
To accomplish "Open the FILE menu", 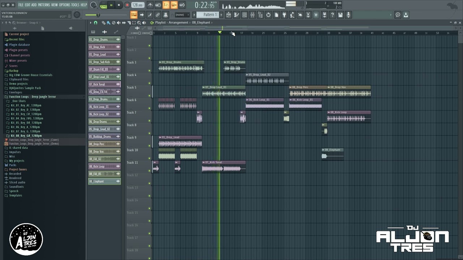I will click(21, 5).
